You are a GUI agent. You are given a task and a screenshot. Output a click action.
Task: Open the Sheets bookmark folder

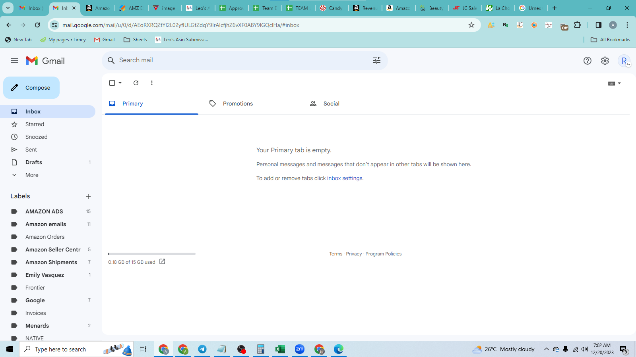135,40
